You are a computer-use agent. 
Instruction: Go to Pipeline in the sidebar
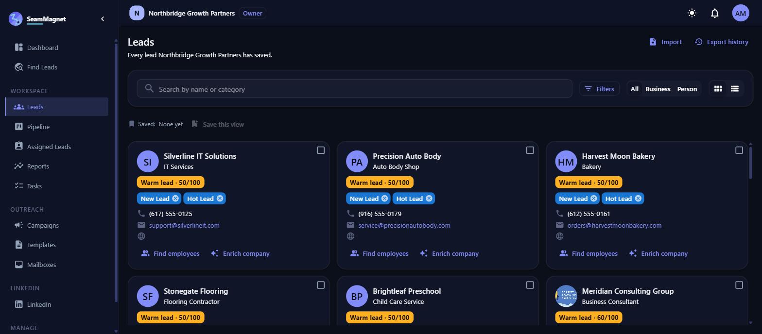click(56, 127)
